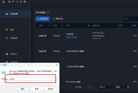Open the GPU实例 sidebar section
Viewport: 138px width, 93px height.
tap(15, 14)
